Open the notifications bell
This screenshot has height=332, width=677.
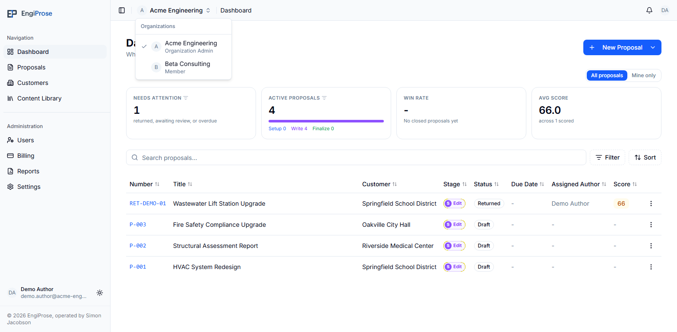click(649, 10)
